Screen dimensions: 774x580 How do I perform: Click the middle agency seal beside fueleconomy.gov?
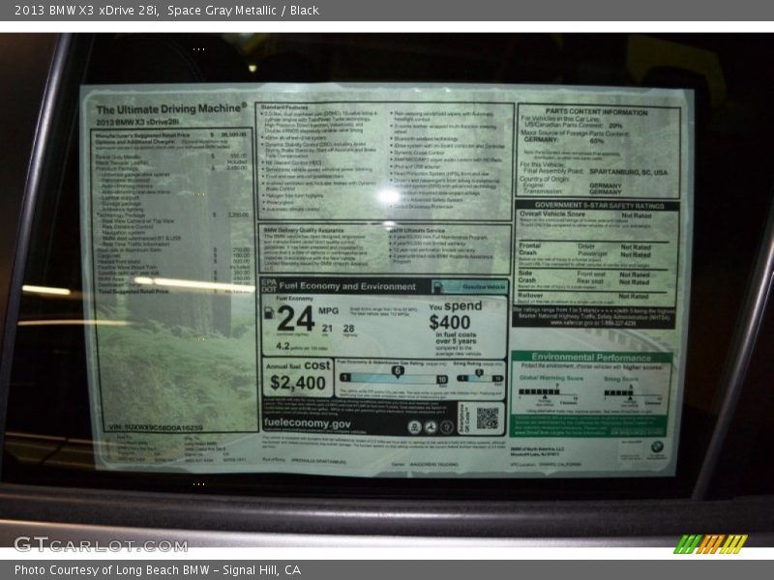(431, 427)
